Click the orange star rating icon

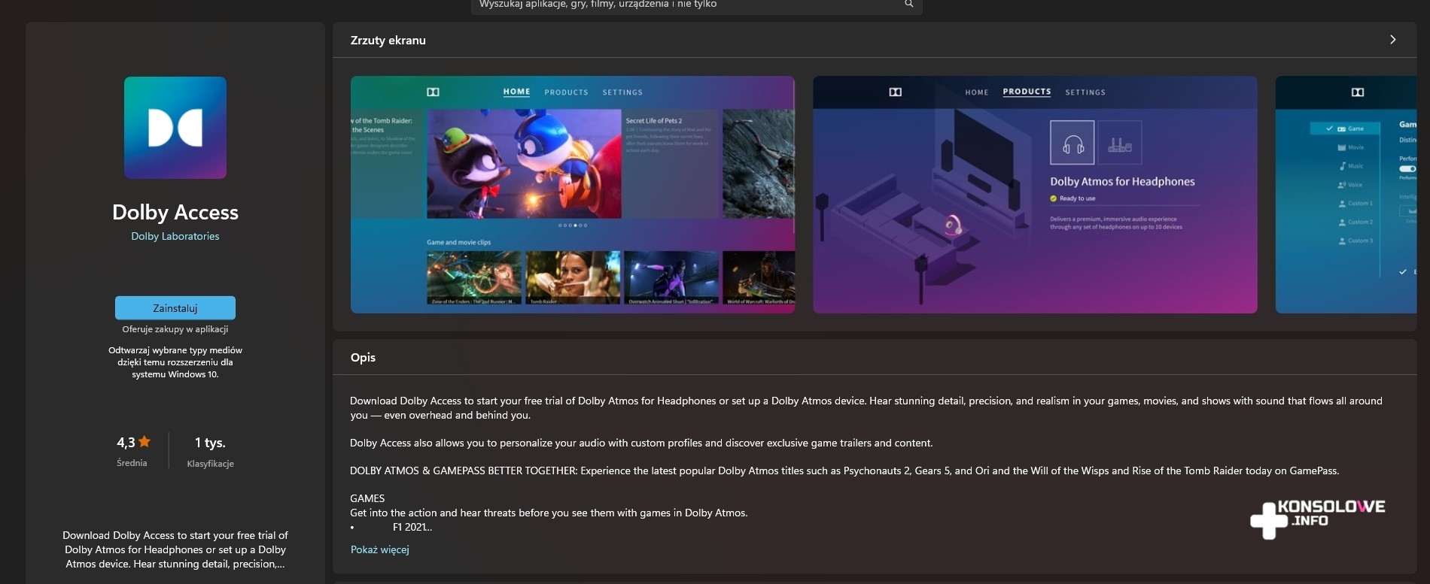click(145, 442)
